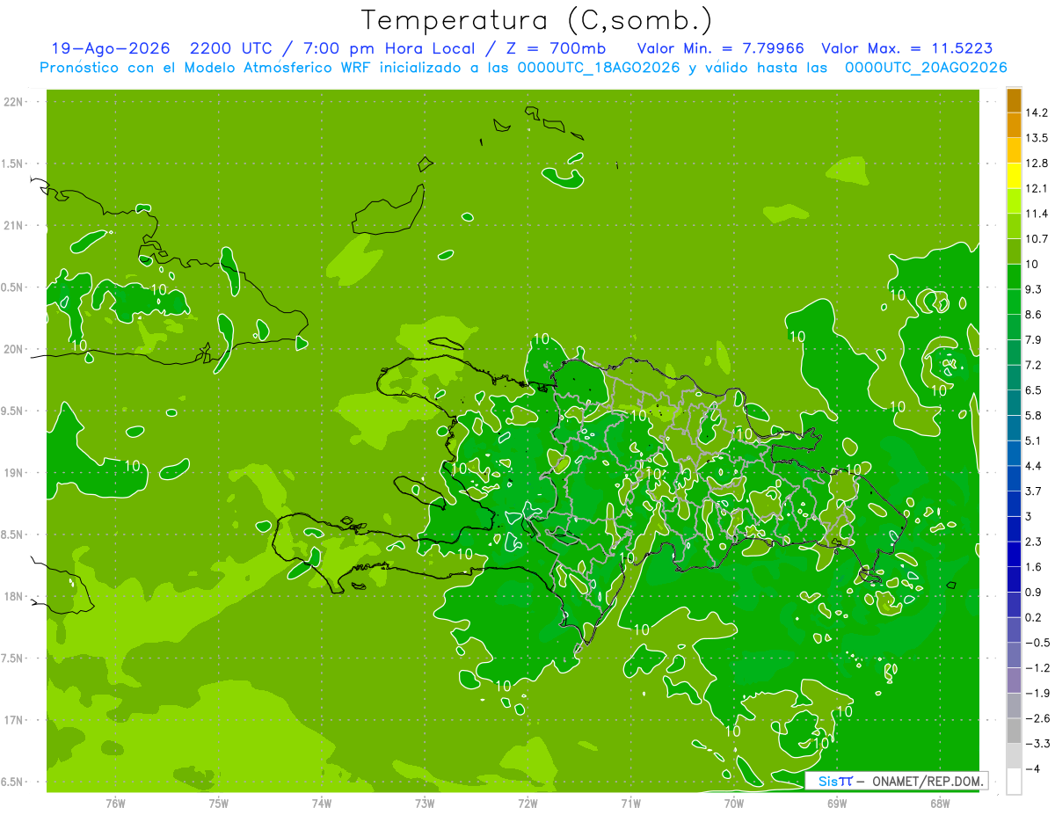
Task: Click the "0.2" colorbar value label
Action: pyautogui.click(x=1034, y=618)
